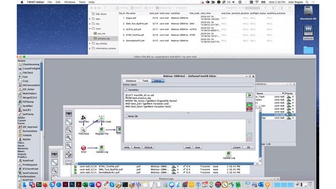Image resolution: width=336 pixels, height=189 pixels.
Task: Toggle the Variables checkbox
Action: (126, 90)
